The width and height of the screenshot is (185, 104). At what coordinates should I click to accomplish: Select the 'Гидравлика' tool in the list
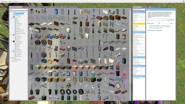(139, 16)
